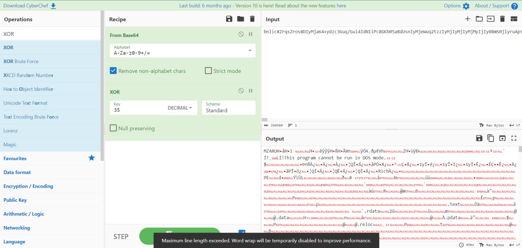This screenshot has height=248, width=522.
Task: Maximise the output pane
Action: [514, 138]
